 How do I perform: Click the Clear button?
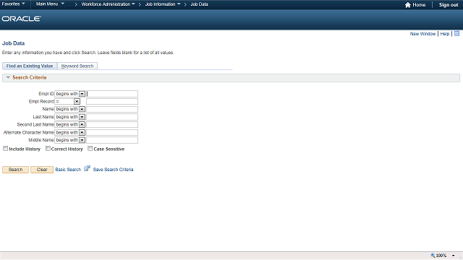(x=42, y=170)
